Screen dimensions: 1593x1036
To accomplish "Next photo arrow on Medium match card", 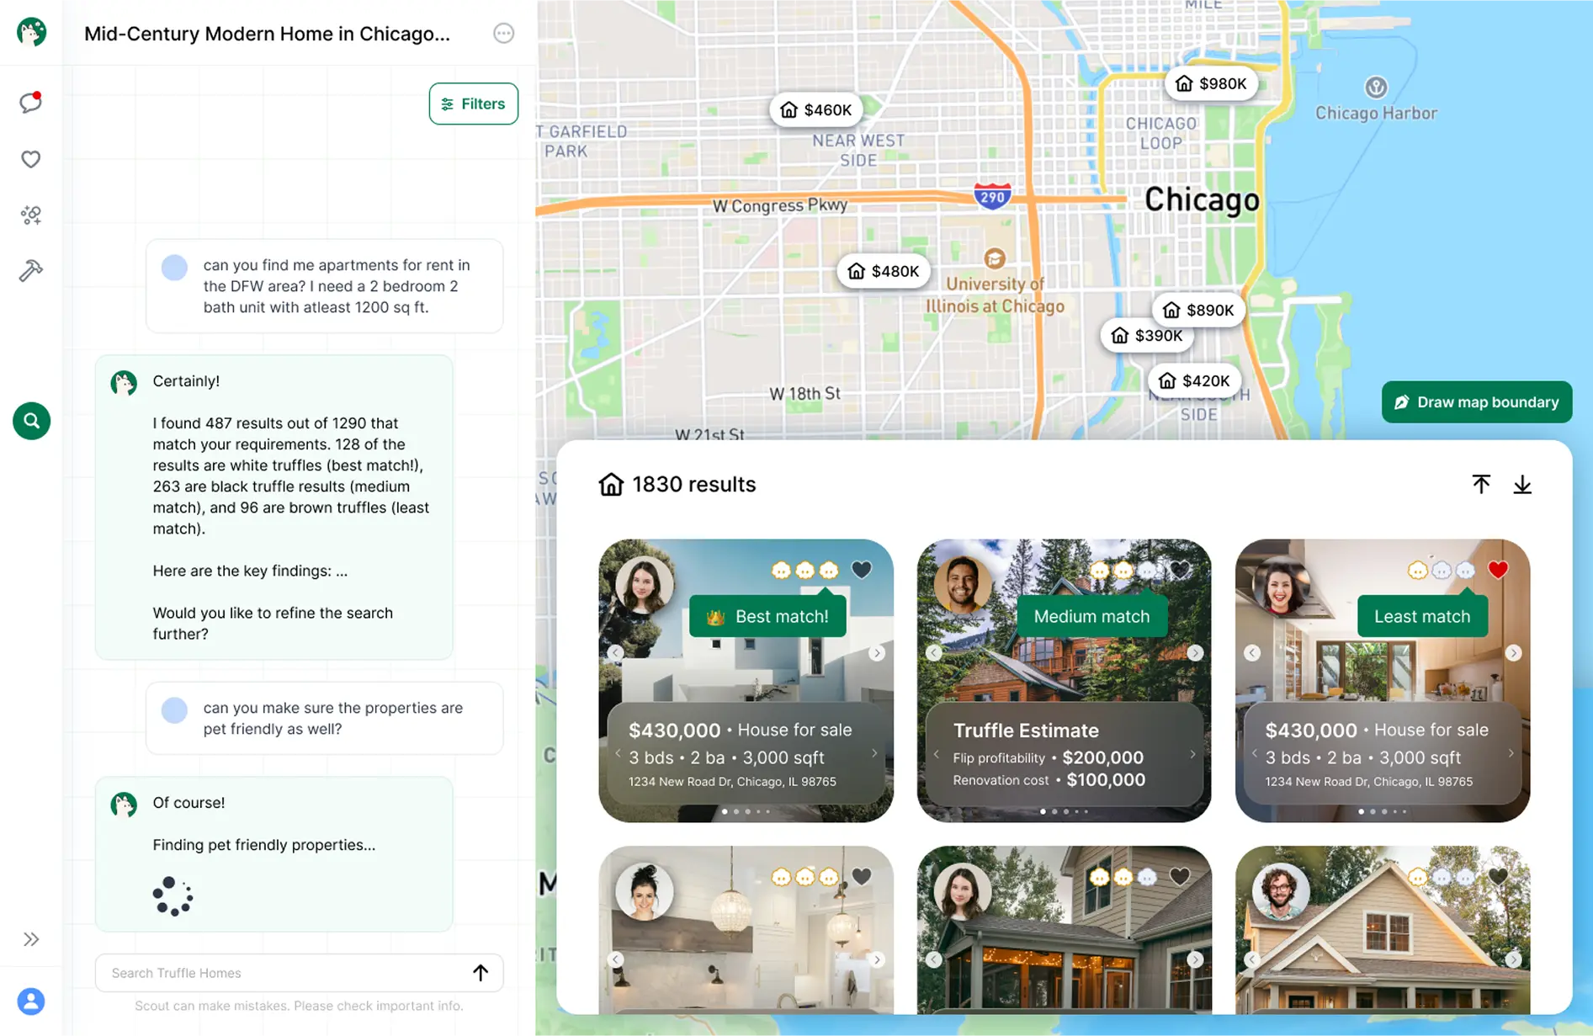I will (1195, 653).
